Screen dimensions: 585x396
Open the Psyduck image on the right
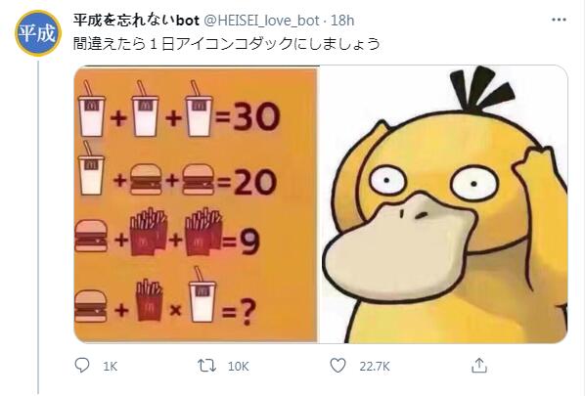coord(443,204)
